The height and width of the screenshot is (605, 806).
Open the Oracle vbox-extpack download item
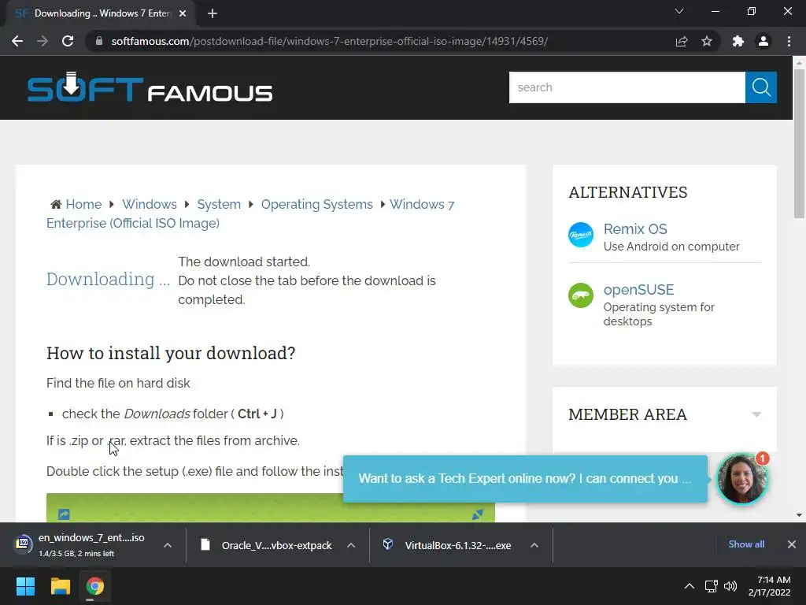pyautogui.click(x=268, y=545)
